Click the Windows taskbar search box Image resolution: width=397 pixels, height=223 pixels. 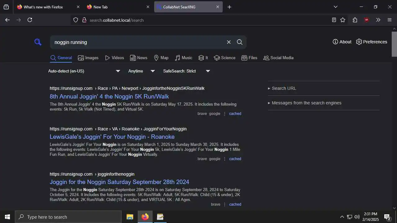pos(68,217)
